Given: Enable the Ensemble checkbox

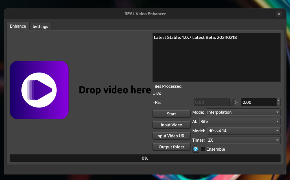Looking at the screenshot, I should (x=203, y=149).
